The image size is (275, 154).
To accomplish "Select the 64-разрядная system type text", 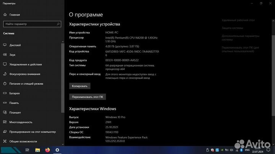I will click(130, 67).
